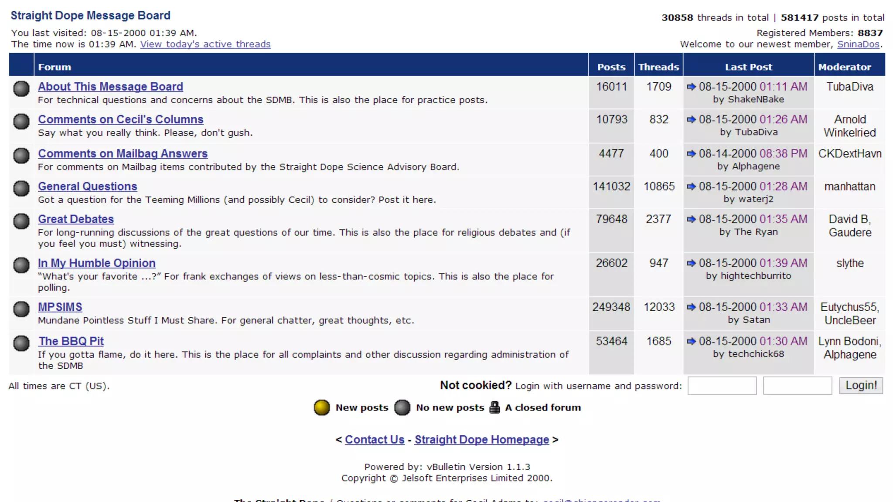This screenshot has height=502, width=893.
Task: Click the closed forum padlock legend icon
Action: (x=494, y=407)
